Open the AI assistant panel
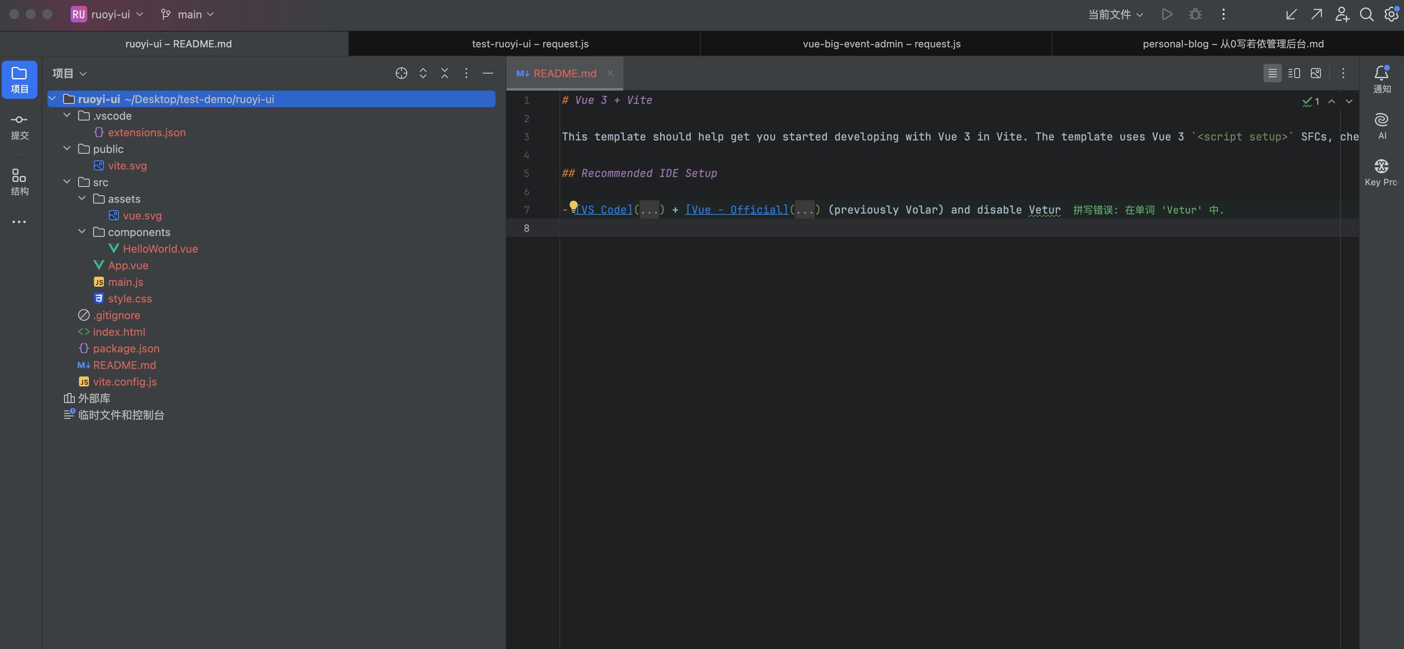 [x=1381, y=126]
